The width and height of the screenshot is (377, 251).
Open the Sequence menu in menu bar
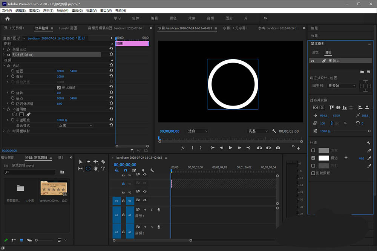point(48,11)
